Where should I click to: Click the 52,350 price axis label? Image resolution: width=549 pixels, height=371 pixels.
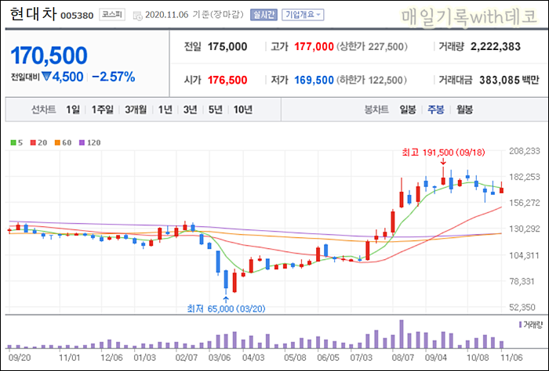coord(522,307)
